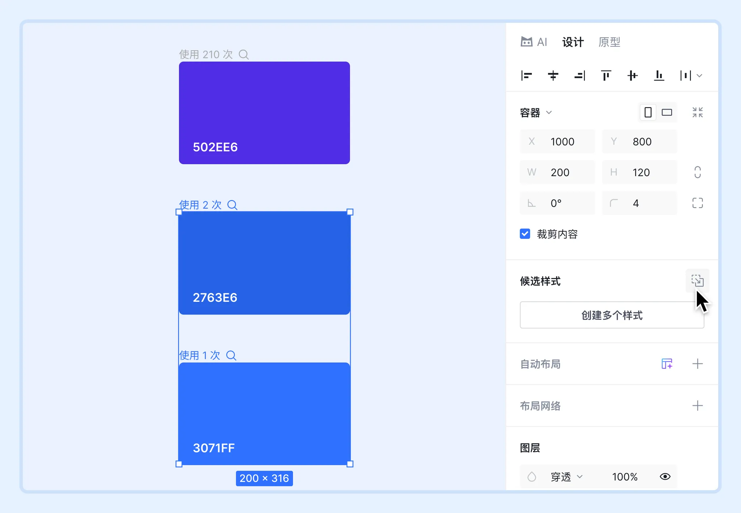Click the Y position field showing 800
This screenshot has height=513, width=741.
coord(639,141)
